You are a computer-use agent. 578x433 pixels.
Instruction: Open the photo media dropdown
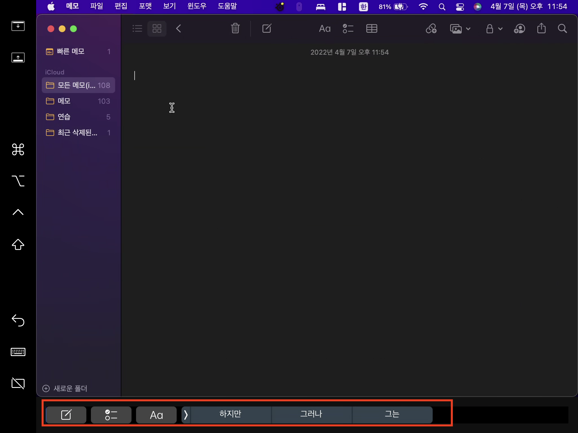pyautogui.click(x=460, y=28)
